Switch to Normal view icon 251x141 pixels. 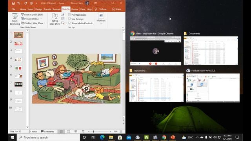click(x=61, y=132)
